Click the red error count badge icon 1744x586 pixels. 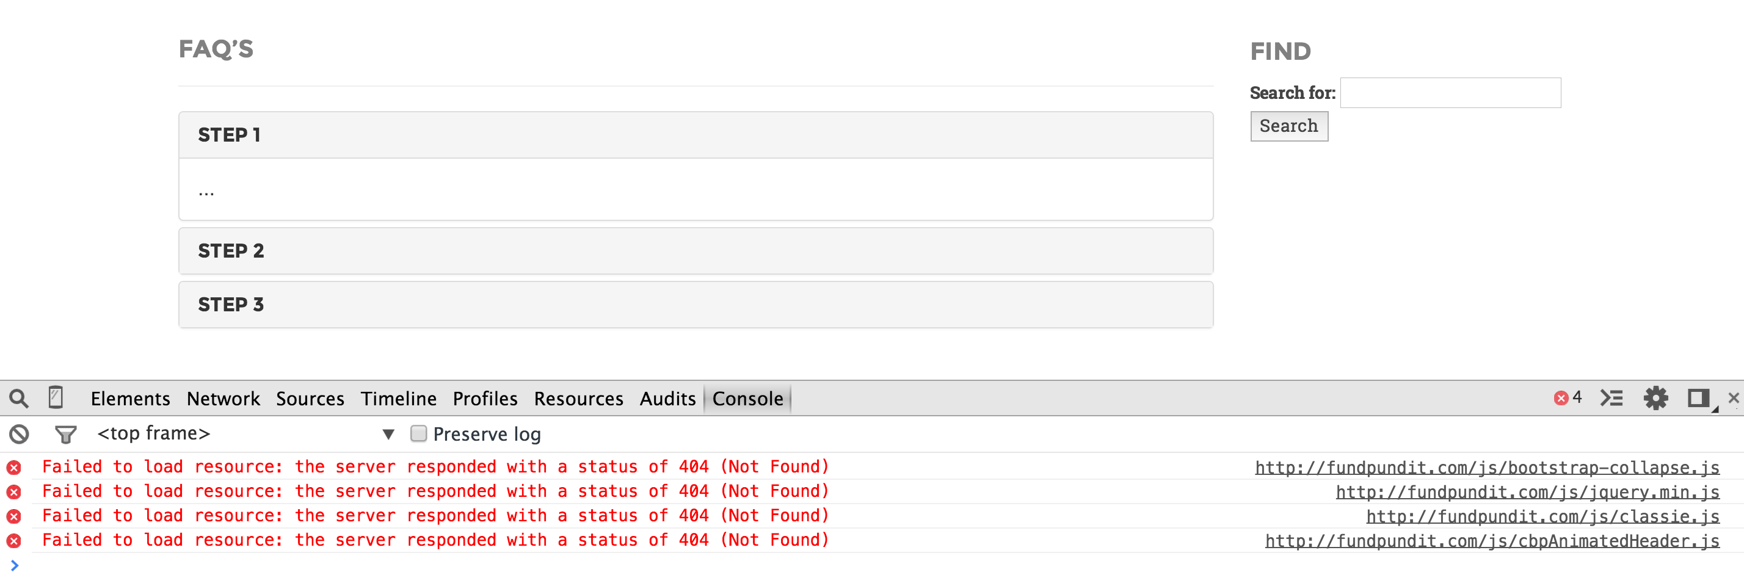tap(1561, 398)
